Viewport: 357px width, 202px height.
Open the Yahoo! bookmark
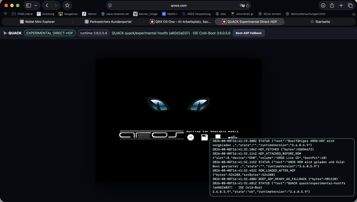coord(89,14)
